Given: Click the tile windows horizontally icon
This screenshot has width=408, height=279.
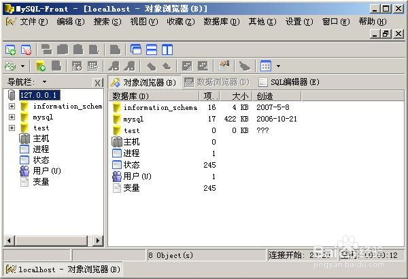Looking at the screenshot, I should point(152,50).
